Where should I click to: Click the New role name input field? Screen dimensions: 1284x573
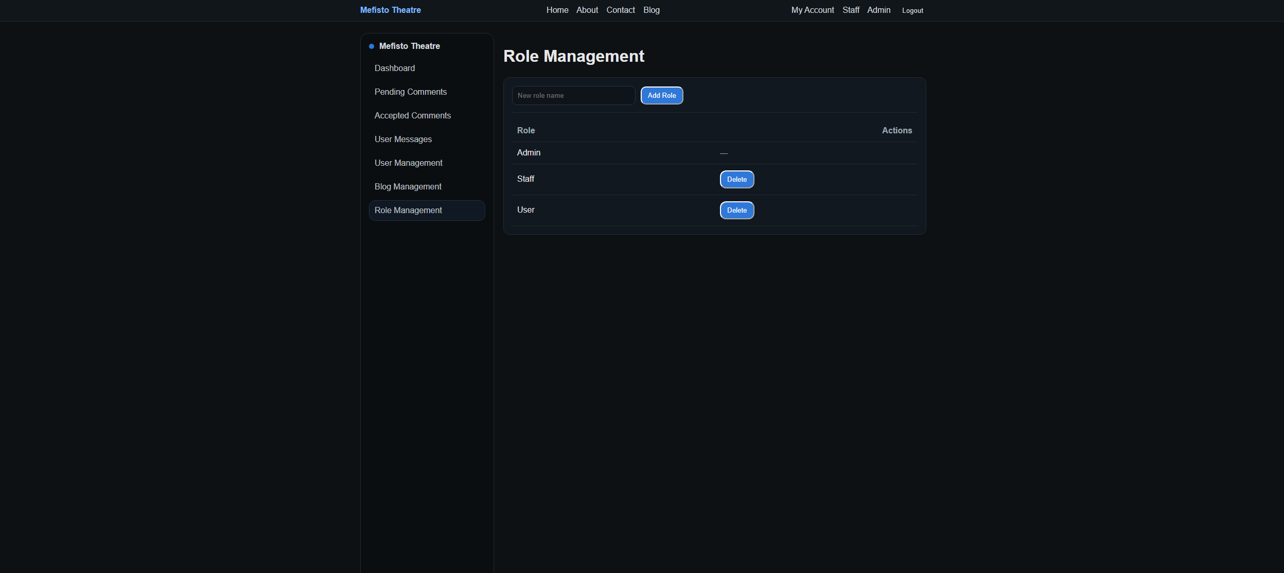pyautogui.click(x=573, y=95)
